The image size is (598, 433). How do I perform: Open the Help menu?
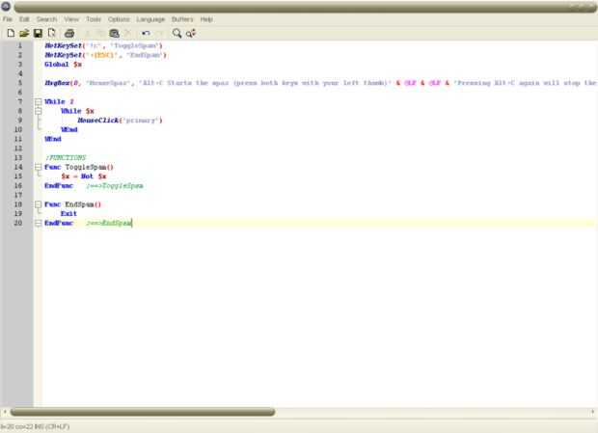point(206,19)
